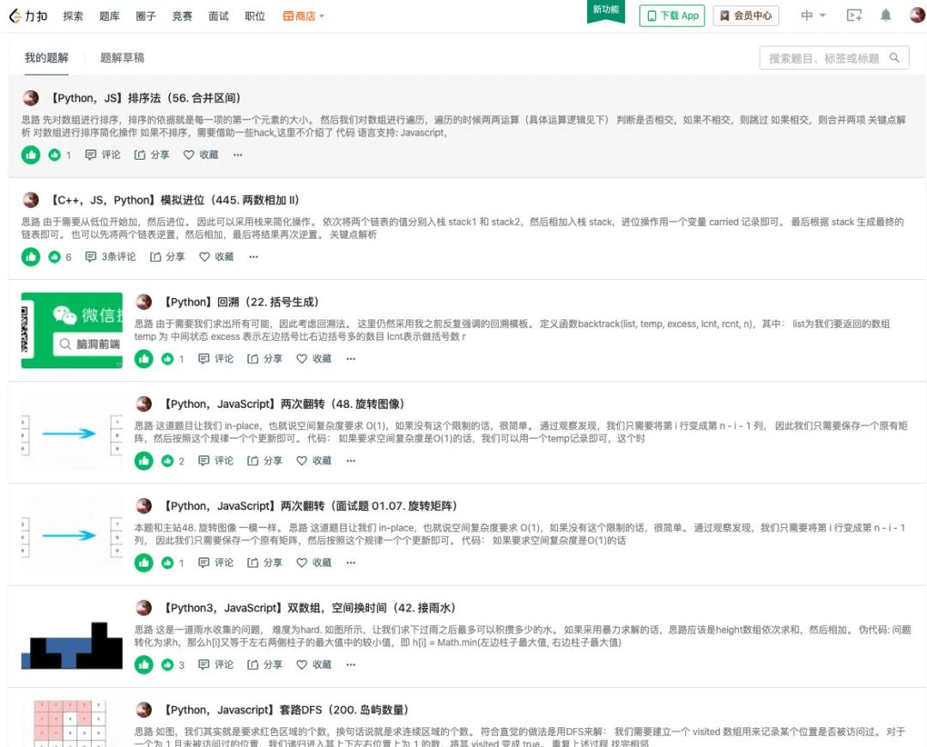Click the 下载 App button

672,16
